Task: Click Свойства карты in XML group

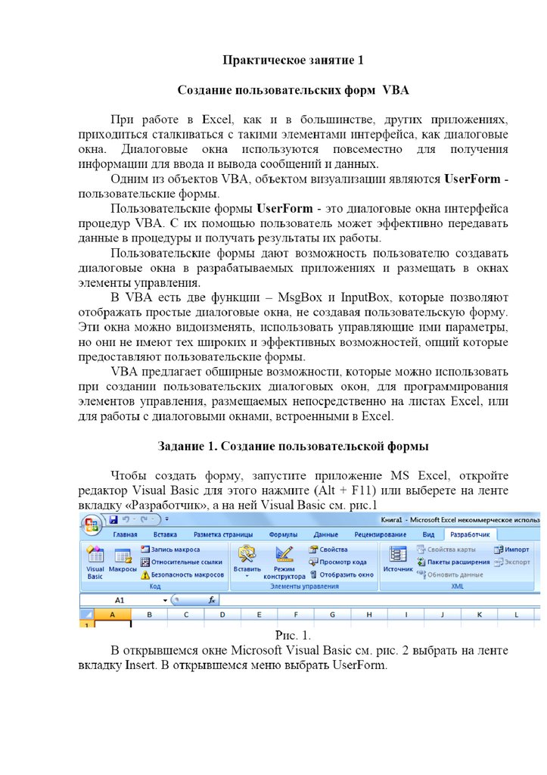Action: tap(446, 549)
